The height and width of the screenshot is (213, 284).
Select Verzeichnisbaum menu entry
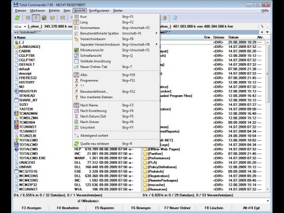pyautogui.click(x=116, y=39)
